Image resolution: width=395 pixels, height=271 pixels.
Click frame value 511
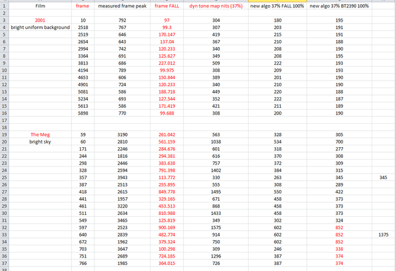83,213
